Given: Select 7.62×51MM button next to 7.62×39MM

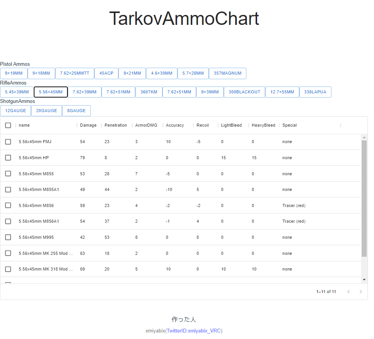Looking at the screenshot, I should tap(118, 92).
